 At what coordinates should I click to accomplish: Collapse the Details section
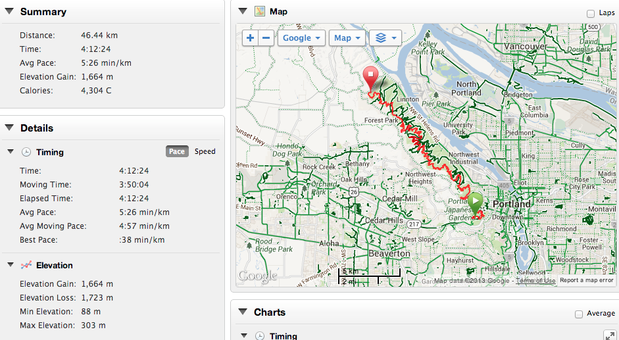(x=9, y=128)
